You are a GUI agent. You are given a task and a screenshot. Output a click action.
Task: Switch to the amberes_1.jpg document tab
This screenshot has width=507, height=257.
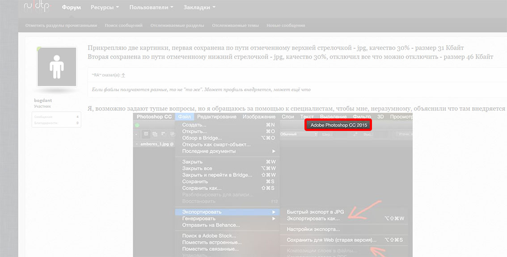[x=157, y=144]
